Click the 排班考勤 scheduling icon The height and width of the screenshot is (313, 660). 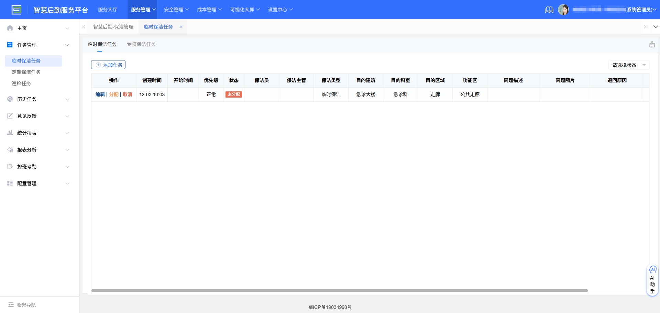click(x=10, y=166)
